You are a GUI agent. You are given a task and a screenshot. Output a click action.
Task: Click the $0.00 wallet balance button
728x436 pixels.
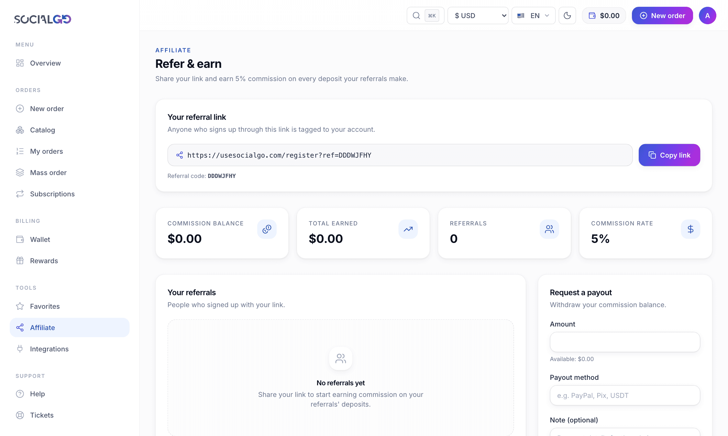pyautogui.click(x=604, y=16)
